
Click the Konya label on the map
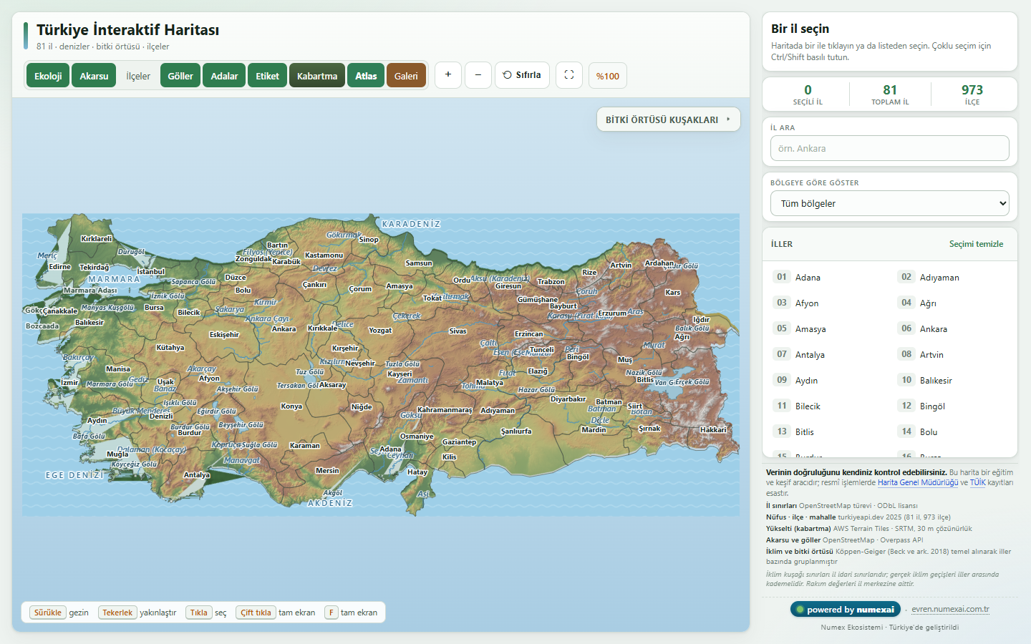point(291,406)
